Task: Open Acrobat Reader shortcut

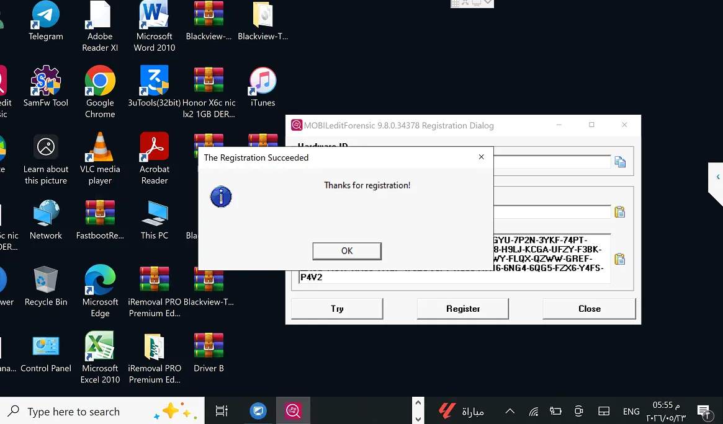Action: (155, 159)
